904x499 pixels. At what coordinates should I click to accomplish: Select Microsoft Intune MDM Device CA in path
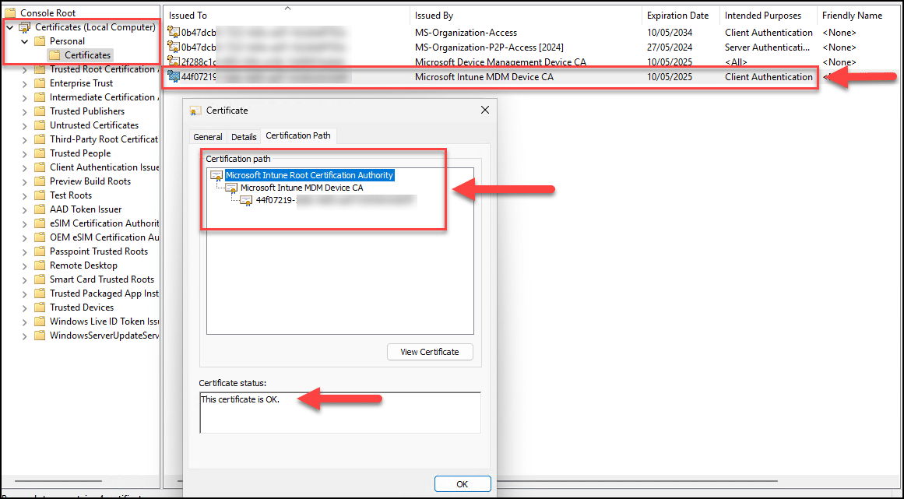pyautogui.click(x=301, y=188)
